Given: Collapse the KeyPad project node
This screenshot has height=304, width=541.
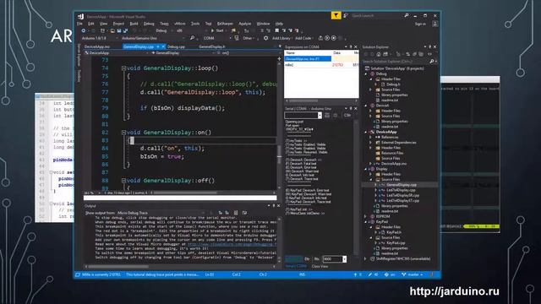Looking at the screenshot, I should pyautogui.click(x=366, y=222).
